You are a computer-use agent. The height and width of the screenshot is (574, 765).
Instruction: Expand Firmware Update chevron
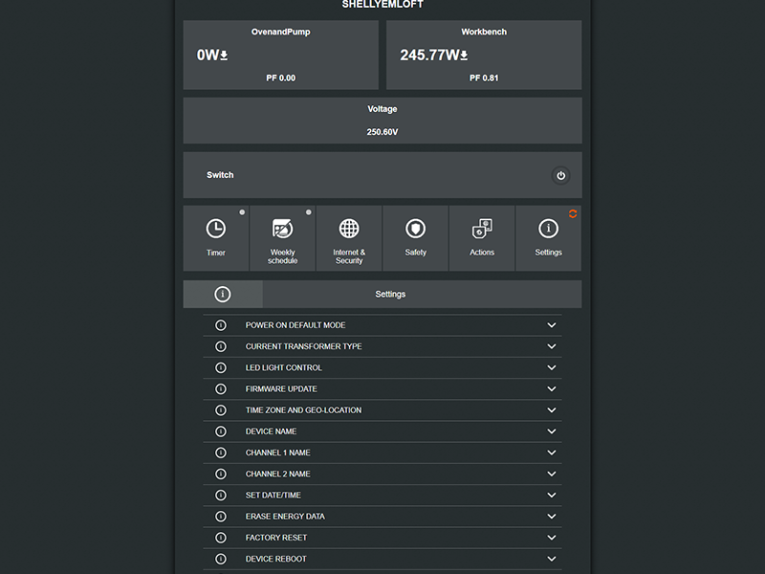[552, 389]
